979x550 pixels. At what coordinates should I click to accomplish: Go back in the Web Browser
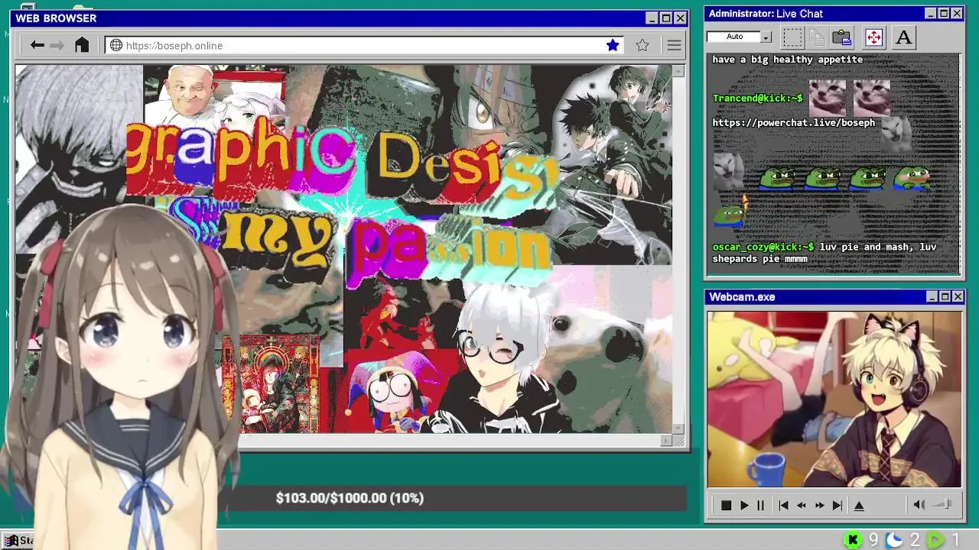[x=37, y=45]
